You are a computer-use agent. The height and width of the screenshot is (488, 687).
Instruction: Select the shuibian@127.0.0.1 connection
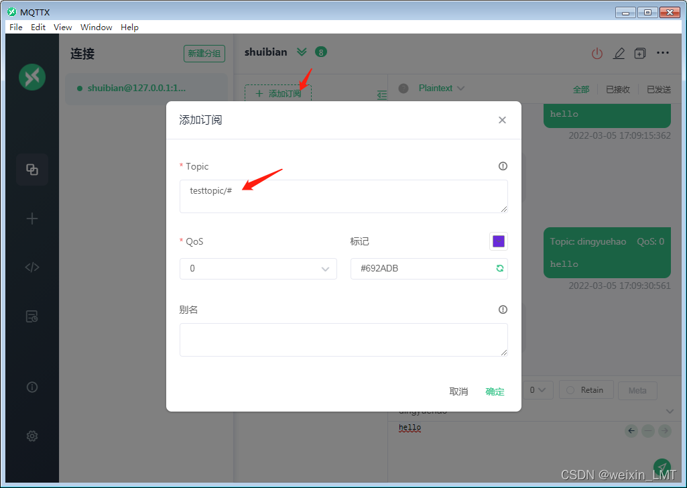146,88
